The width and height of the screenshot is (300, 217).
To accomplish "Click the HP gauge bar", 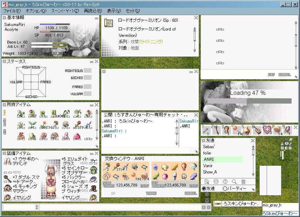I will click(55, 24).
